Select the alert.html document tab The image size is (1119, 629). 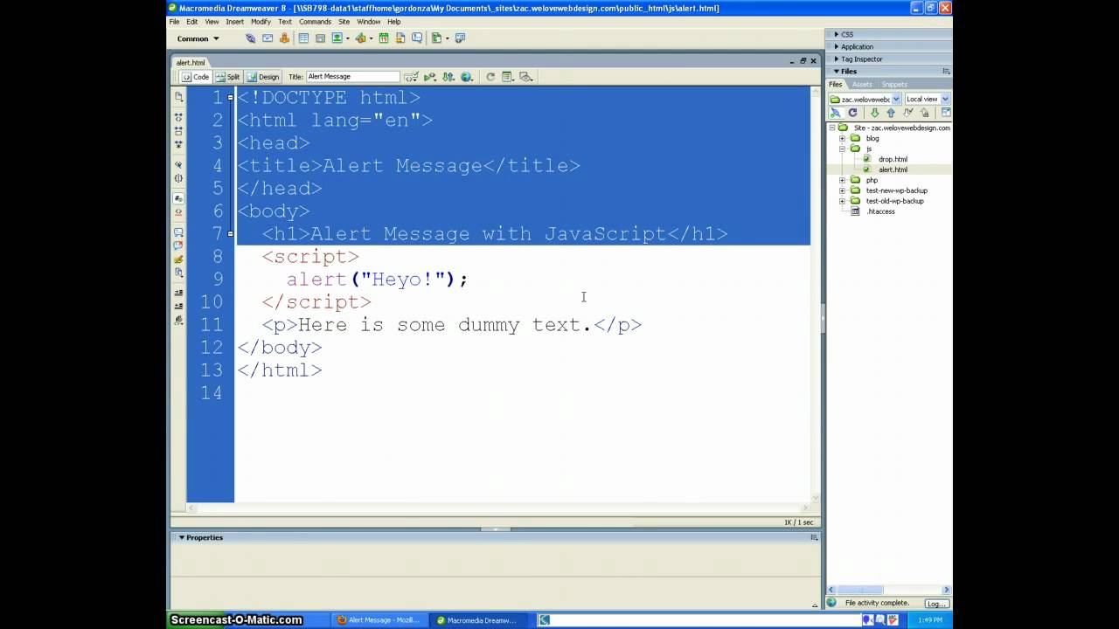[x=191, y=62]
